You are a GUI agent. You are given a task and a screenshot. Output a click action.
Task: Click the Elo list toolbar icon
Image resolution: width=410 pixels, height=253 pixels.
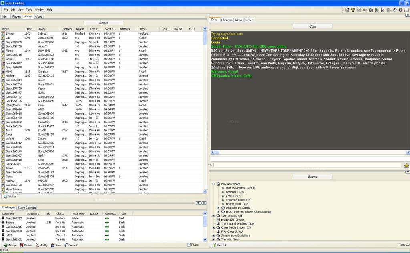coord(365,10)
